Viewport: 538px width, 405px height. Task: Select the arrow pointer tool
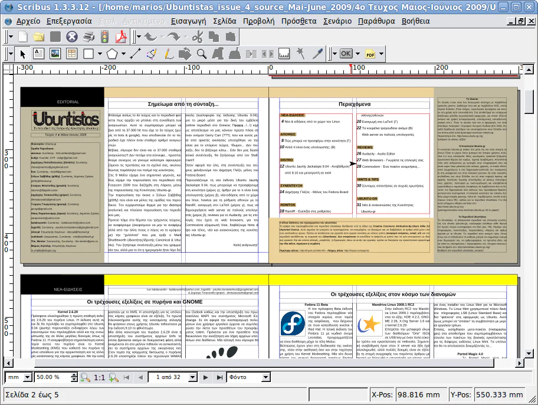coord(22,54)
